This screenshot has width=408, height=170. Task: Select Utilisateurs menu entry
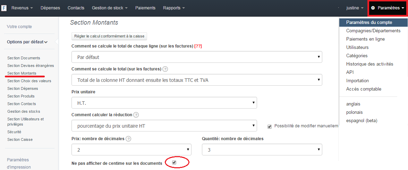tap(357, 48)
